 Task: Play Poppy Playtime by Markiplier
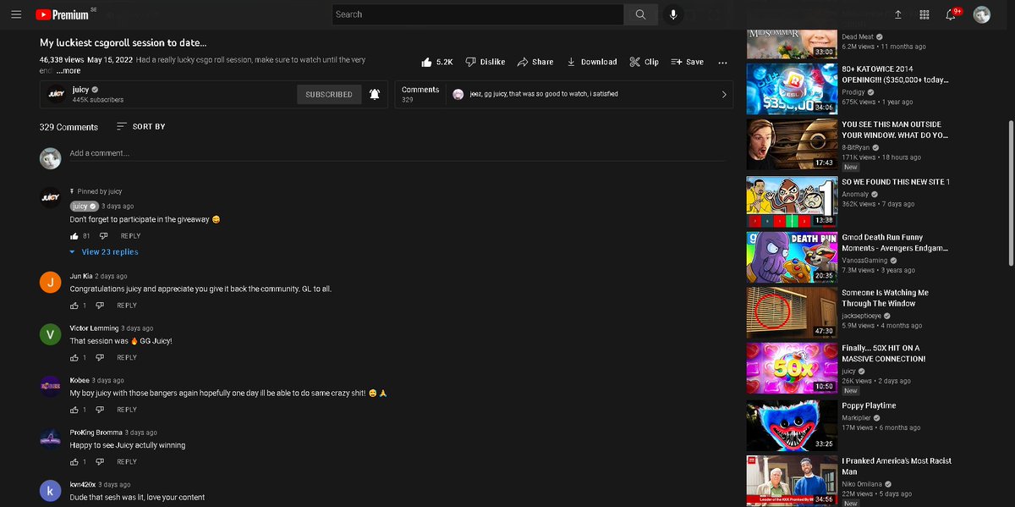click(792, 424)
